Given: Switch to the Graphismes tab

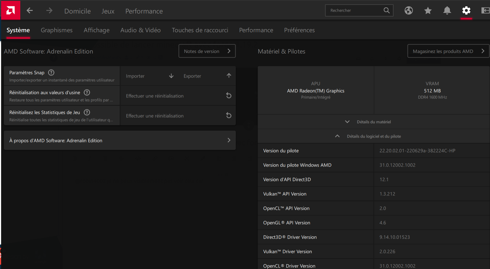Looking at the screenshot, I should pyautogui.click(x=57, y=30).
